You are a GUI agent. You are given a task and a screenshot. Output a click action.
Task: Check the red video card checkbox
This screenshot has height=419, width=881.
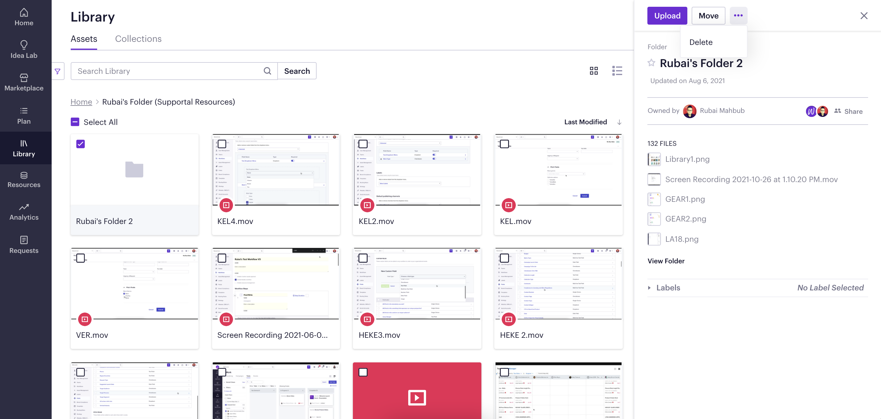(x=363, y=372)
